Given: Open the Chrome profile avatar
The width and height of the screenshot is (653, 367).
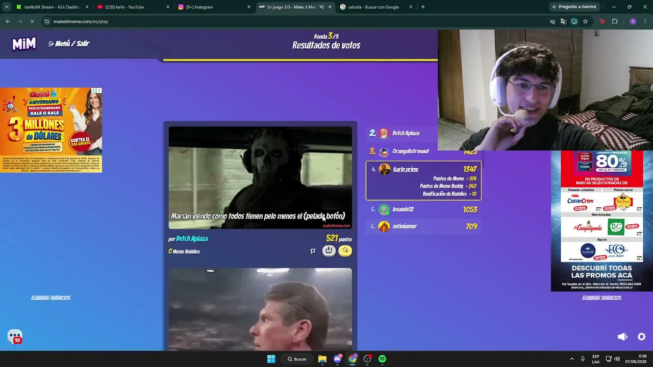Looking at the screenshot, I should 633,21.
